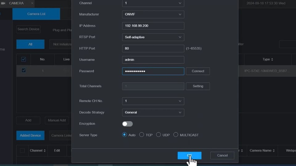Click the Search Device button

(x=28, y=29)
